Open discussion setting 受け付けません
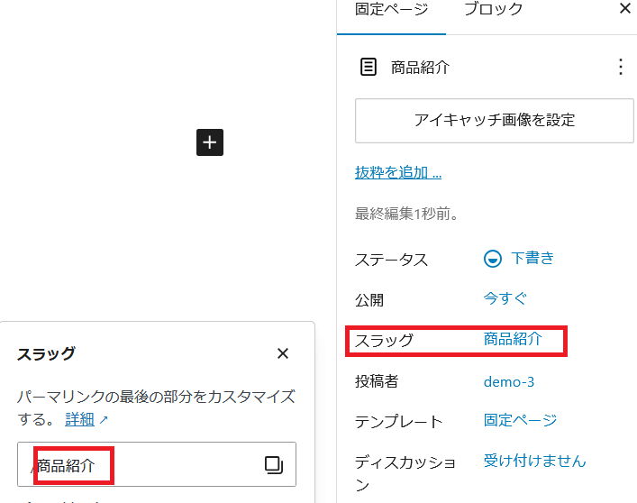The image size is (637, 503). click(534, 461)
